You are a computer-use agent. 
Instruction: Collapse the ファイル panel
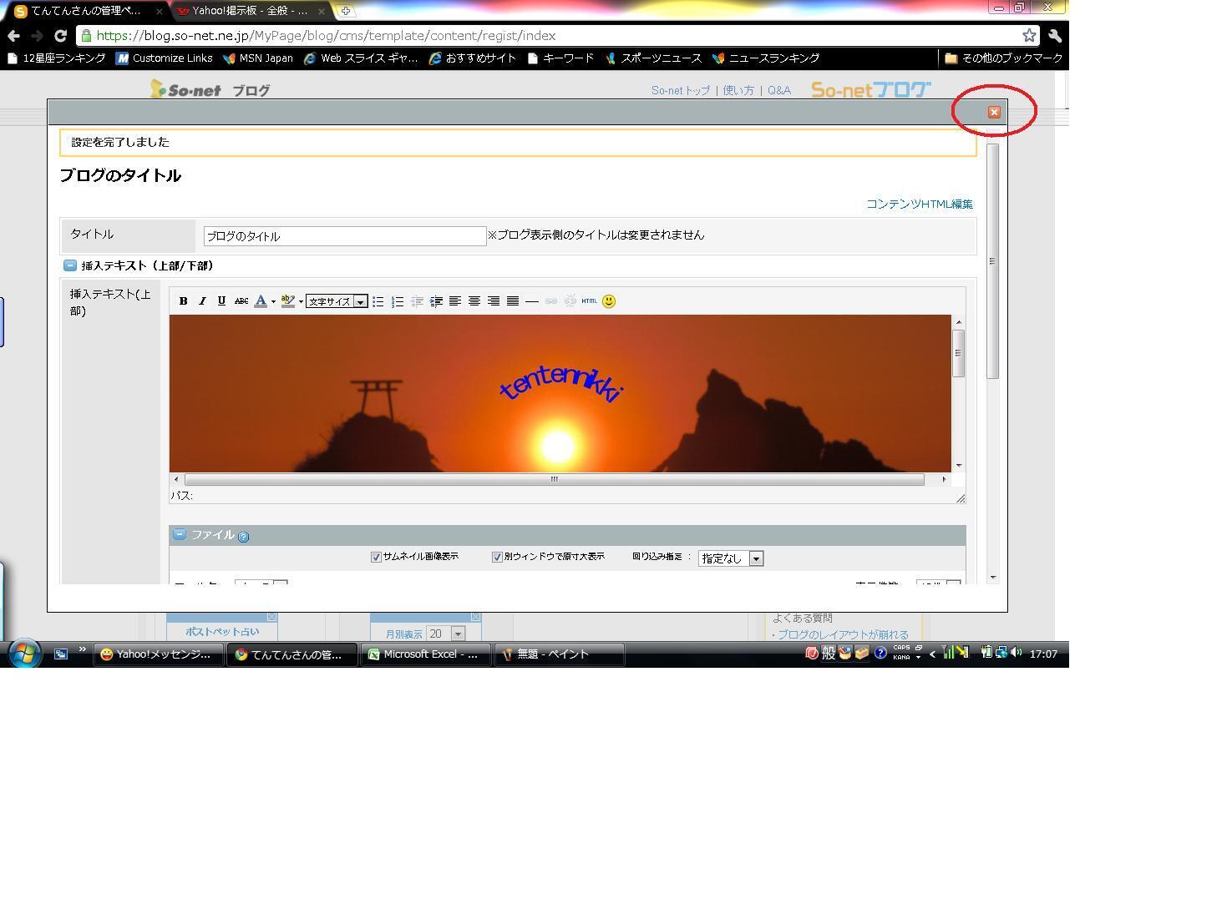click(x=180, y=534)
